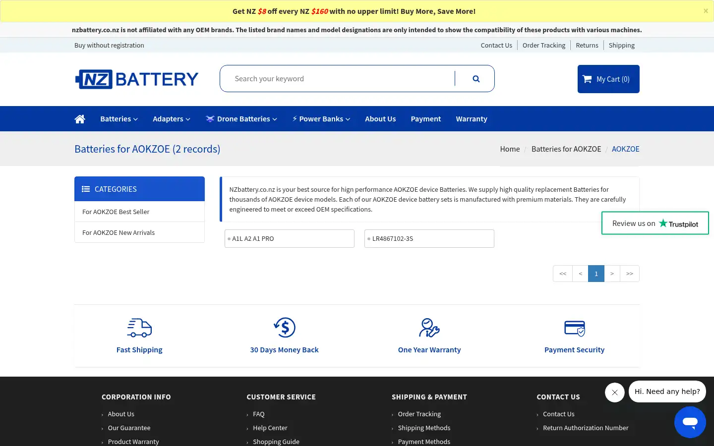Screen dimensions: 714x446
Task: Click Home in the breadcrumb
Action: click(x=510, y=149)
